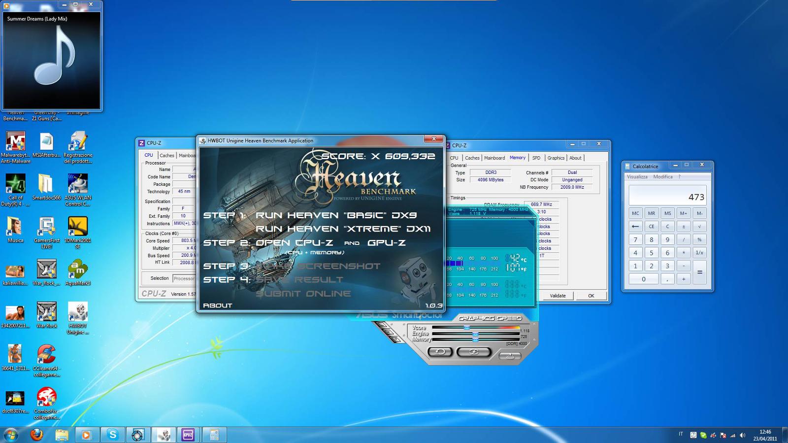This screenshot has height=443, width=788.
Task: Open Malwarebytes Anti-Malware desktop shortcut
Action: pyautogui.click(x=15, y=147)
